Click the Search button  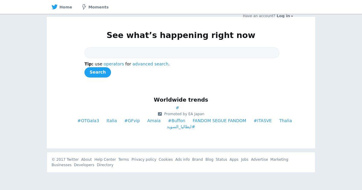pos(98,72)
